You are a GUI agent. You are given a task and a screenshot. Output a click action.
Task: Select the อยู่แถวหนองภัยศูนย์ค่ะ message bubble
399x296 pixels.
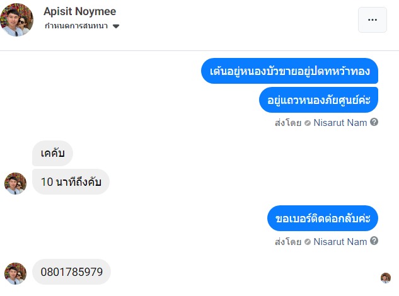coord(318,100)
